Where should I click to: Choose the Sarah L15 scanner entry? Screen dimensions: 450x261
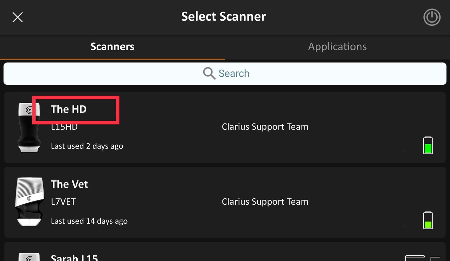pyautogui.click(x=225, y=252)
